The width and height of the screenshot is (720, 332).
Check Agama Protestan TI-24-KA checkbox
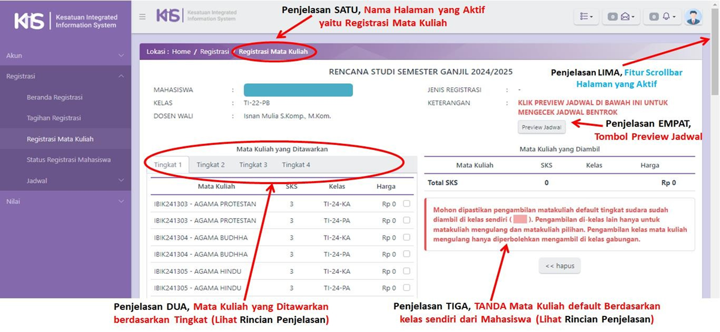click(x=407, y=204)
